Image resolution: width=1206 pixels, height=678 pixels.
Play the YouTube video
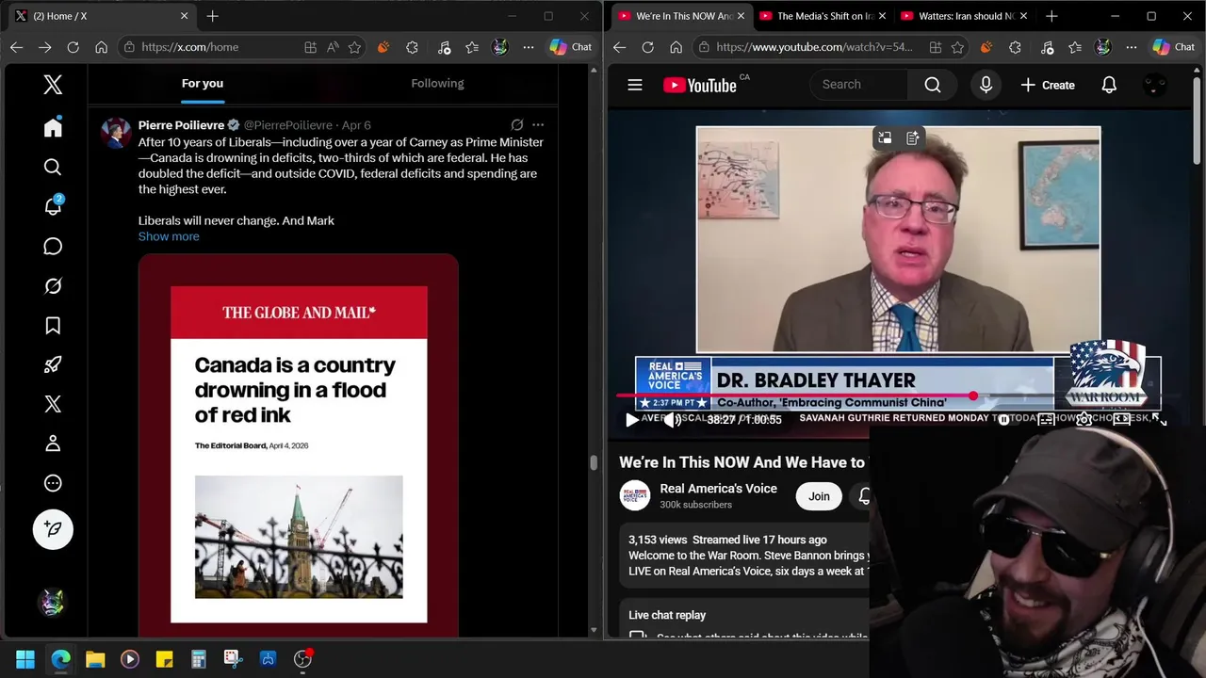pos(632,420)
